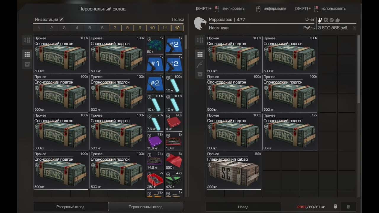This screenshot has width=379, height=213.
Task: Open shelf tab 3
Action: [x=64, y=28]
